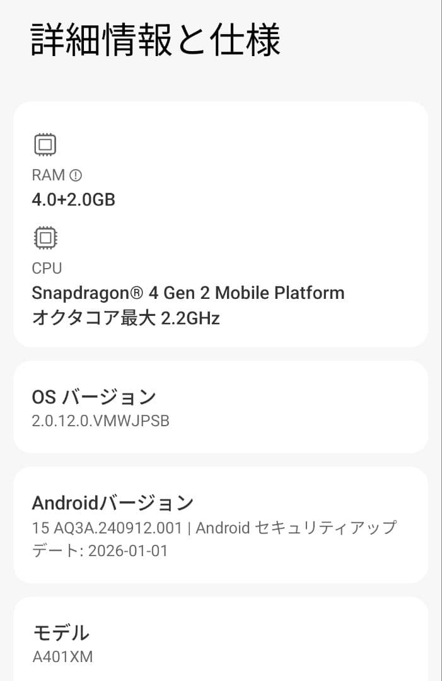
Task: Click the model number A401XM
Action: coord(62,656)
